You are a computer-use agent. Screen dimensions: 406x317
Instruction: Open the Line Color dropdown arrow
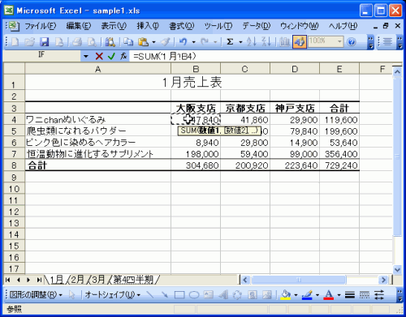coord(317,295)
